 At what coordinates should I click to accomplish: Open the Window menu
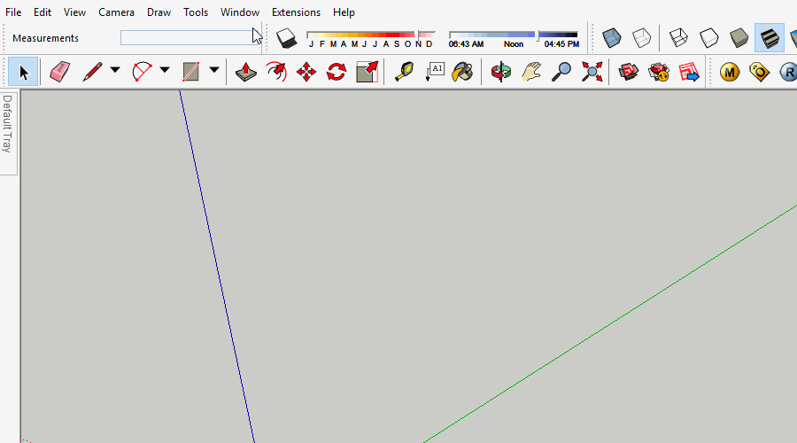click(x=240, y=12)
